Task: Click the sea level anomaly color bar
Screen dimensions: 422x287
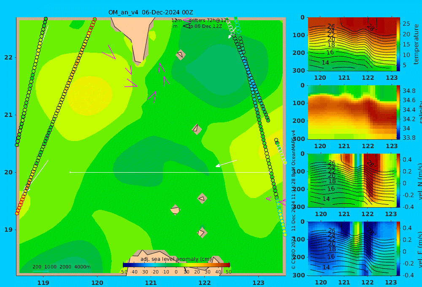Action: pos(176,265)
